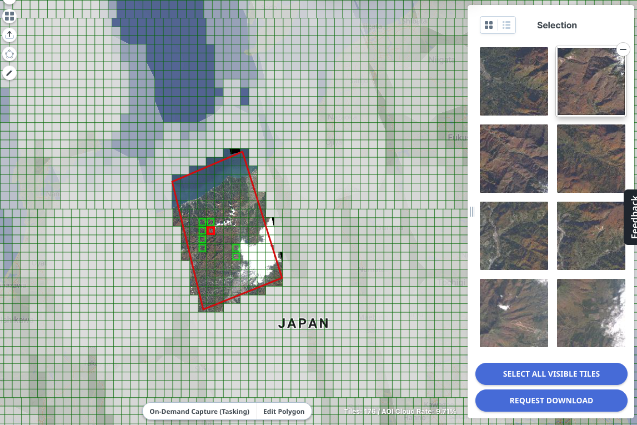Click the REQUEST DOWNLOAD button
637x425 pixels.
(551, 401)
